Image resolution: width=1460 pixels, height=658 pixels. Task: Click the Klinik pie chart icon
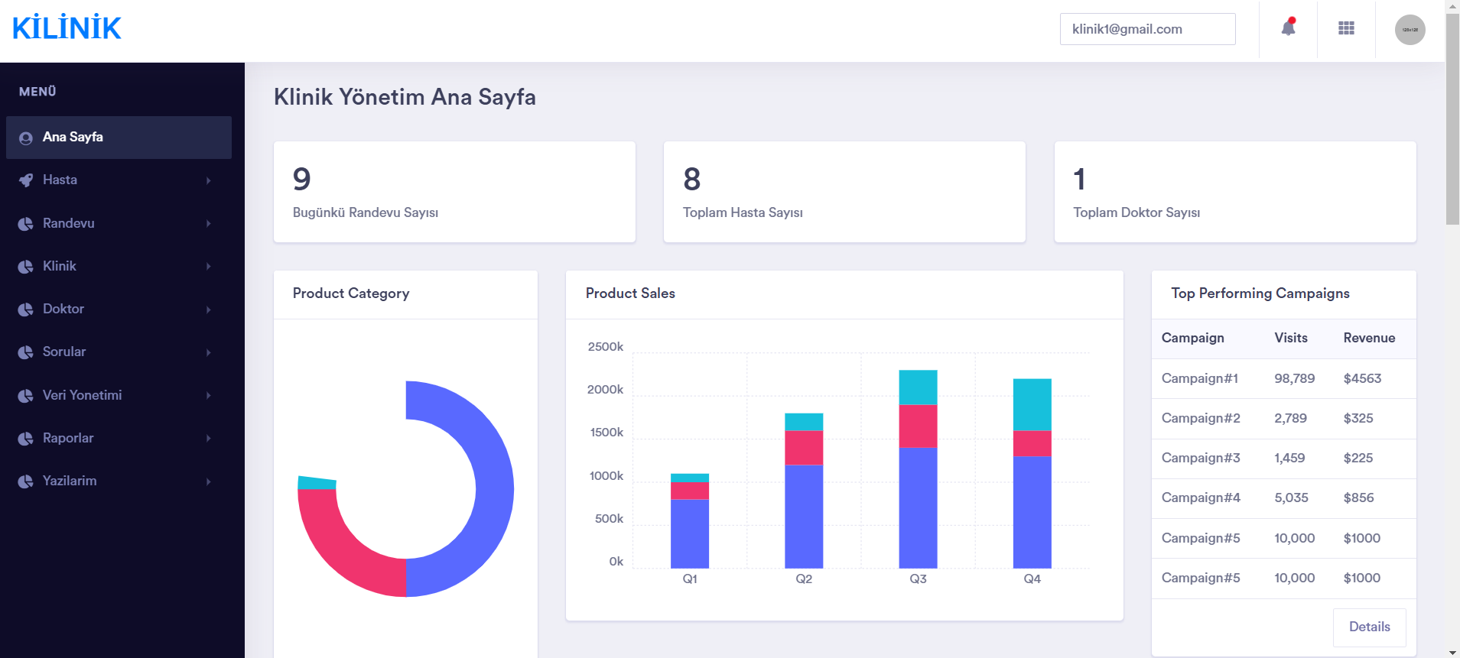[x=26, y=267]
